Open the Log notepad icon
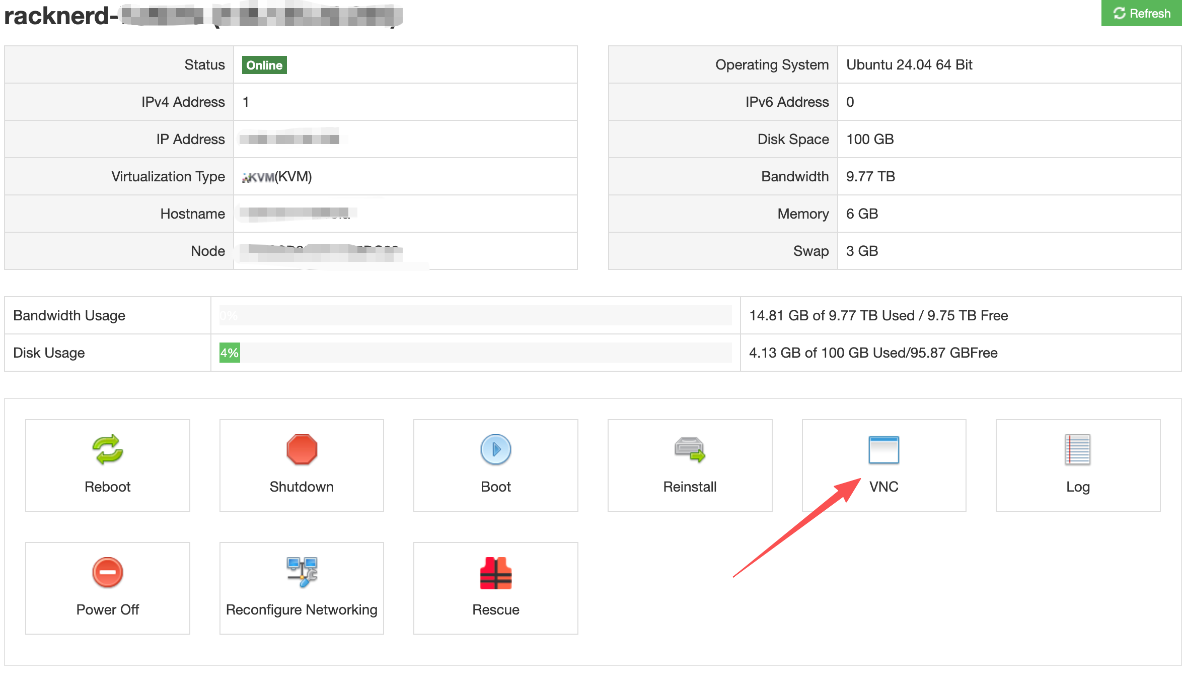 coord(1077,449)
